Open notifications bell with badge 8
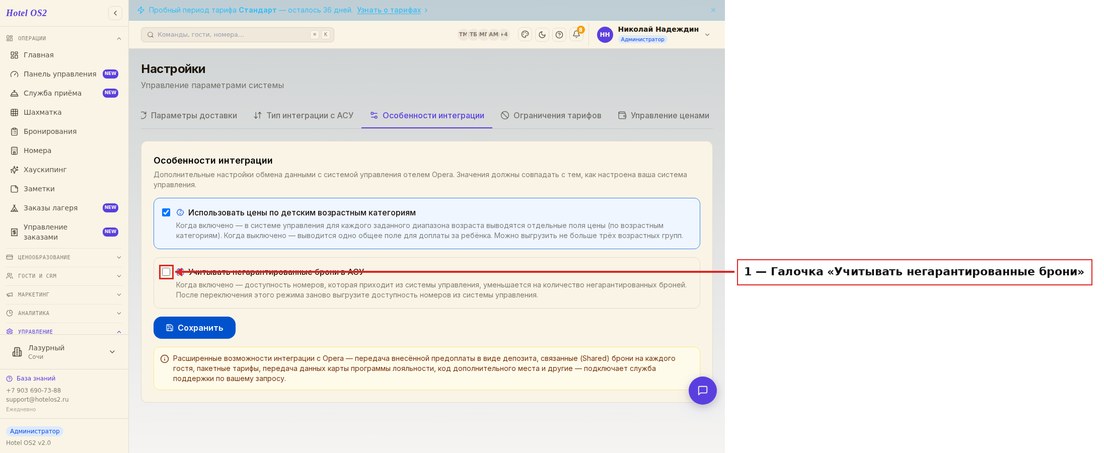Screen dimensions: 1104x453 pos(576,35)
